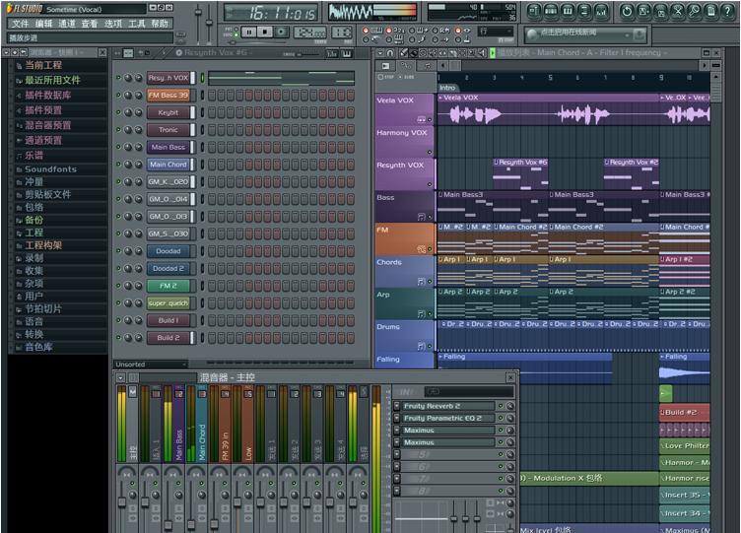Open the 查看 menu
Screen dimensions: 741x533
point(90,24)
